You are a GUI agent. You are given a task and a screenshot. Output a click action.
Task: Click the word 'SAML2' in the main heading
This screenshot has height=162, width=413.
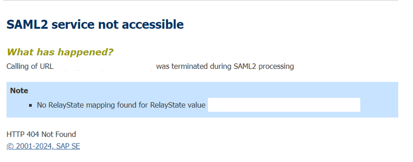click(x=27, y=24)
